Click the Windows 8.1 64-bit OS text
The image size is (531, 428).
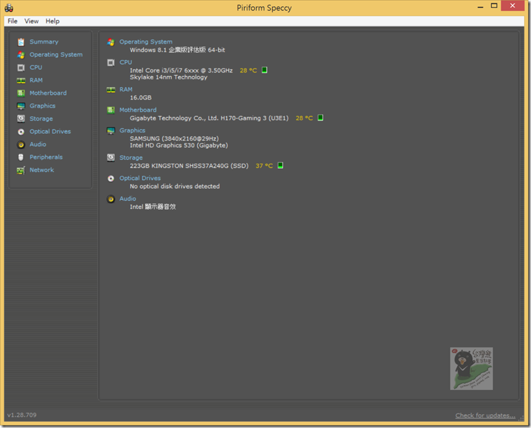[178, 50]
